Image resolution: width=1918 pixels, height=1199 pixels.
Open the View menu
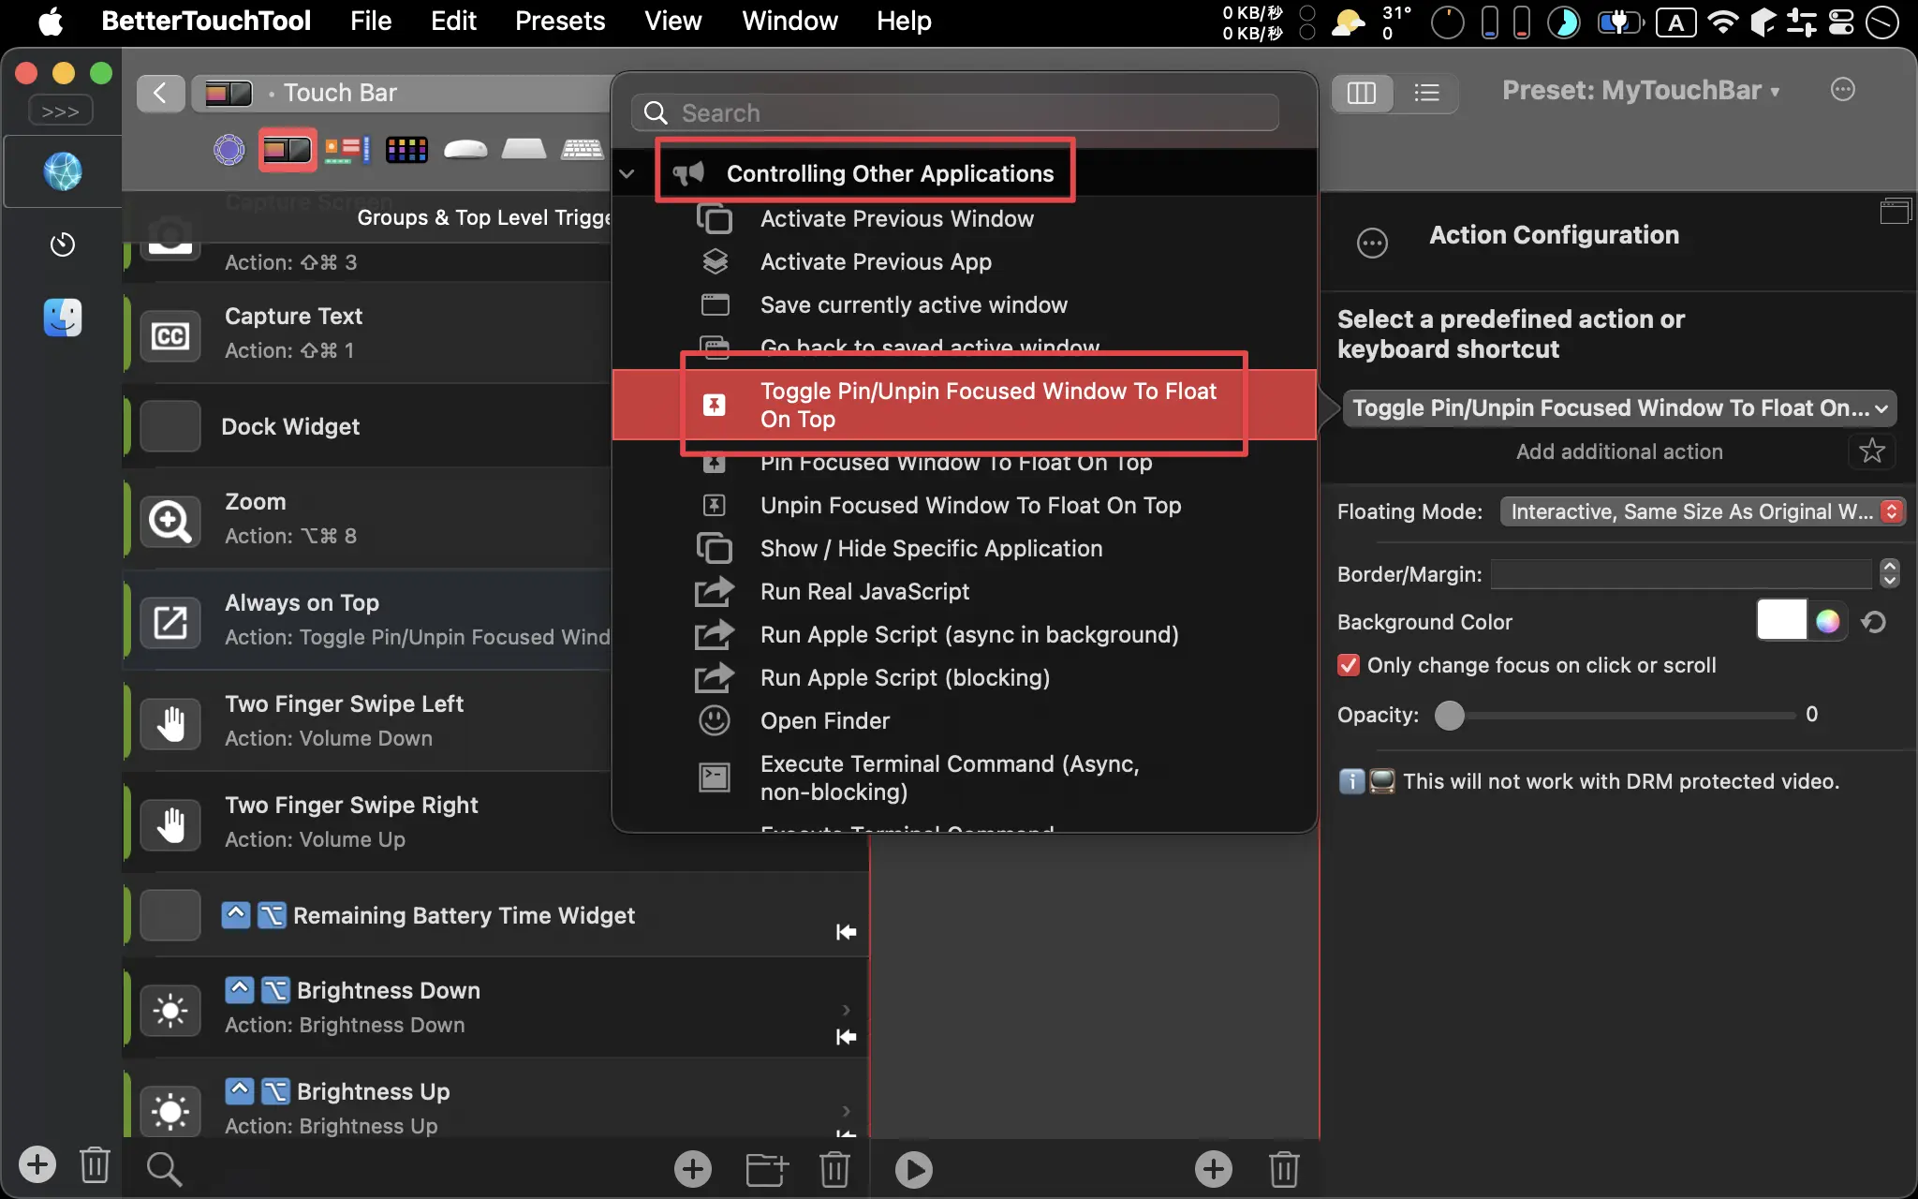coord(672,21)
